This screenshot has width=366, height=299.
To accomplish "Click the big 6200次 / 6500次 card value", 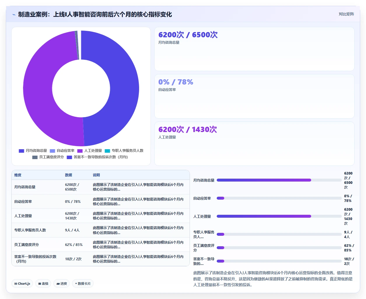I will click(x=188, y=35).
